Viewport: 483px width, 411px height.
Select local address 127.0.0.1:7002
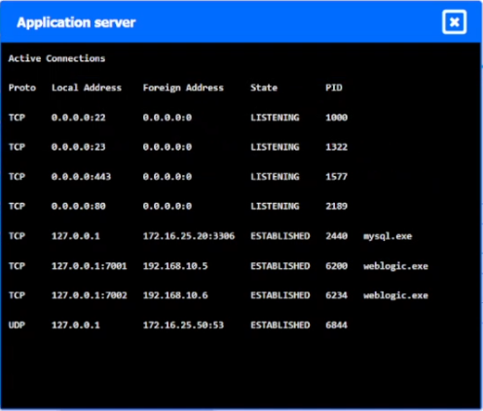90,295
